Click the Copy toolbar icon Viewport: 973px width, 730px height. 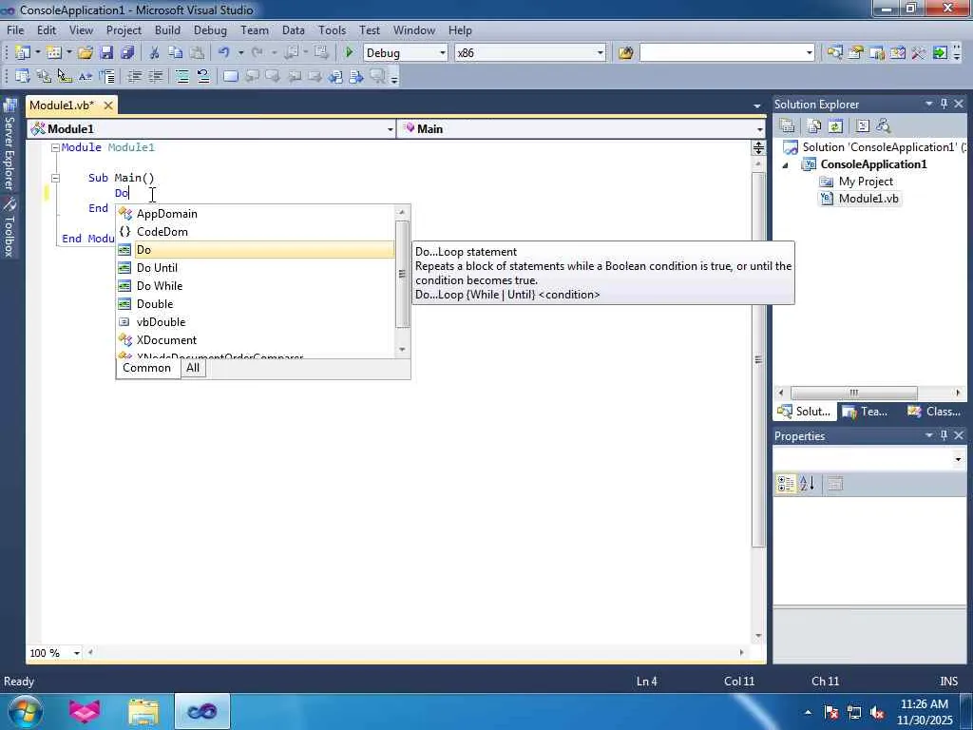pyautogui.click(x=176, y=53)
